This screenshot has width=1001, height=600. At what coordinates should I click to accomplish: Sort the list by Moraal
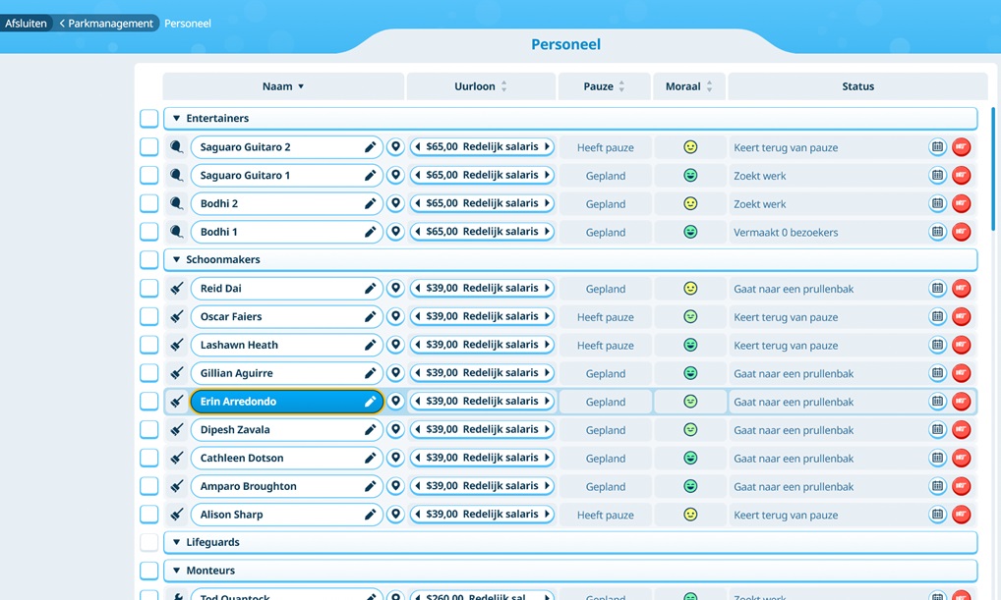[x=689, y=86]
